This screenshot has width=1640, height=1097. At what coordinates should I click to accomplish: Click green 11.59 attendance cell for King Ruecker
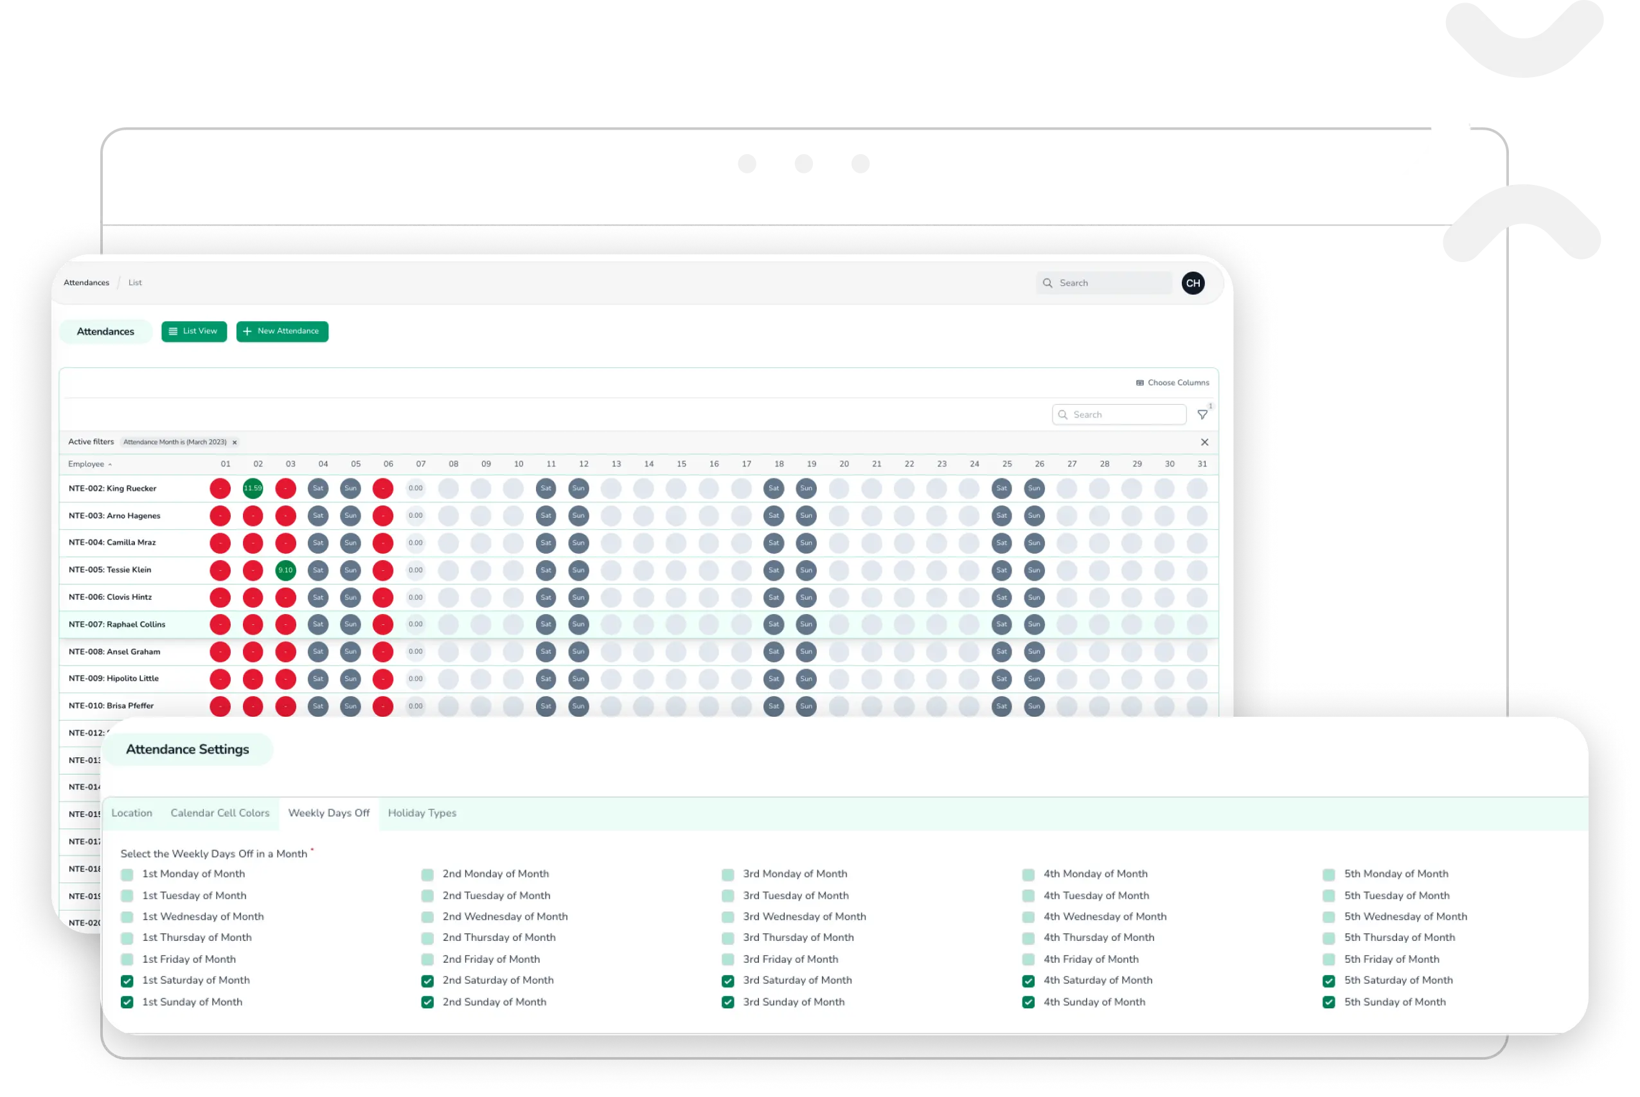[253, 488]
